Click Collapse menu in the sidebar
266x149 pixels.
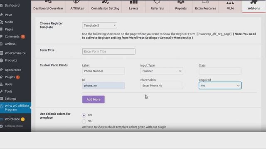pos(14,126)
